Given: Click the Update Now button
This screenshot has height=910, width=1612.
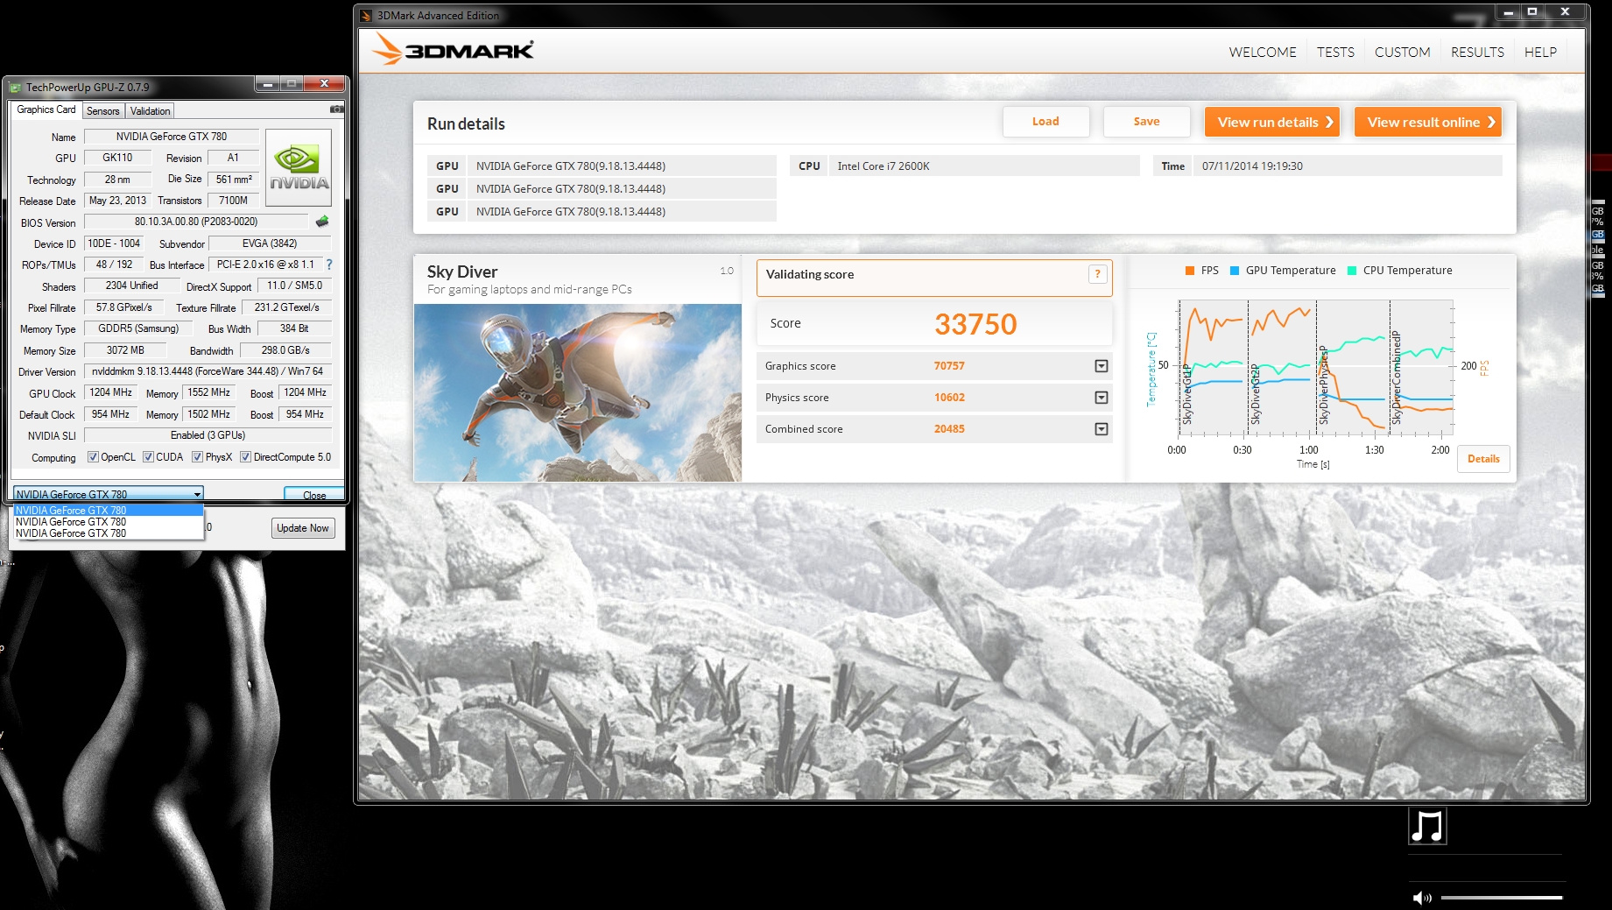Looking at the screenshot, I should coord(303,528).
